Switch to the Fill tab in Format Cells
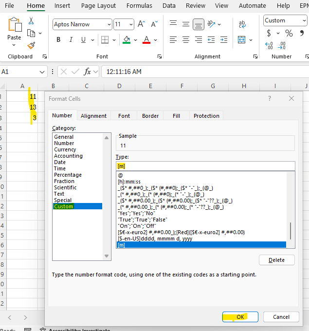This screenshot has width=309, height=331. (176, 116)
